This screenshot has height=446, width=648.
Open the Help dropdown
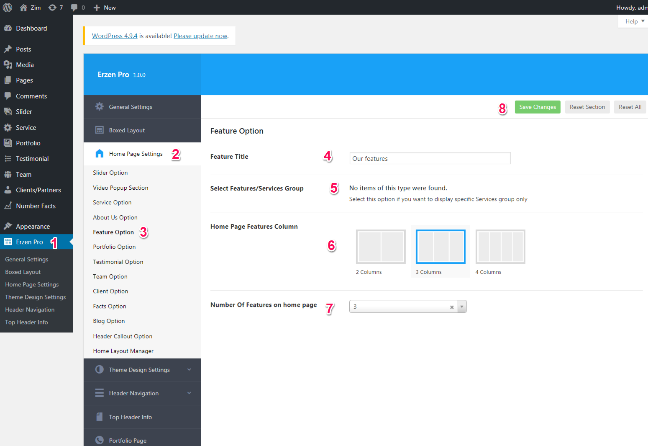click(x=635, y=21)
